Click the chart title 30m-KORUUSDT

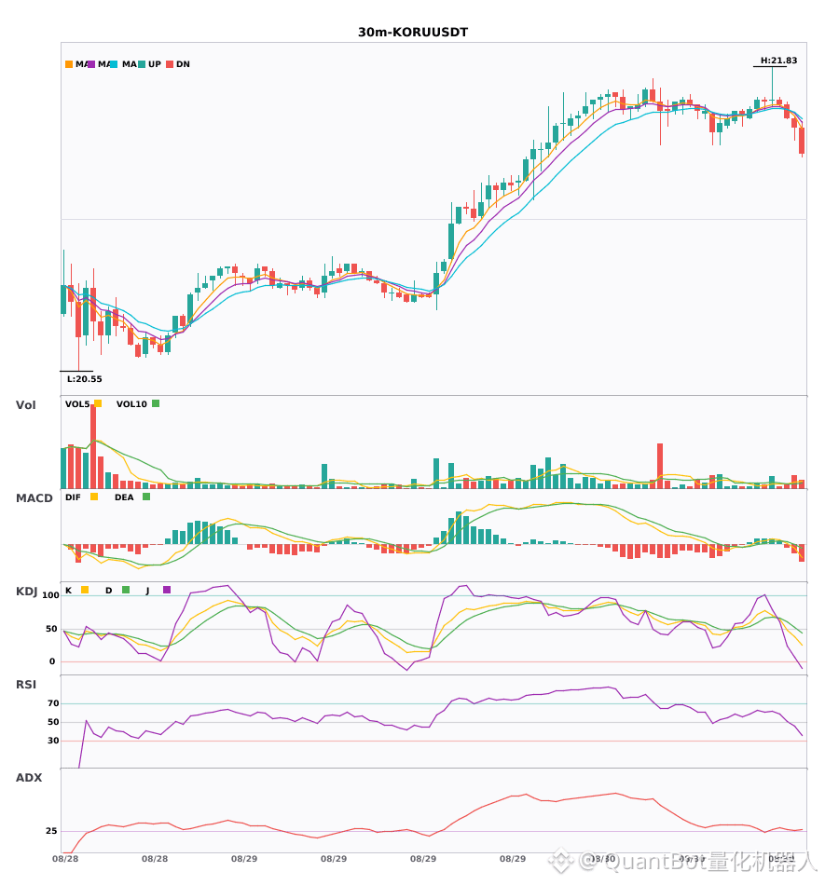tap(413, 33)
